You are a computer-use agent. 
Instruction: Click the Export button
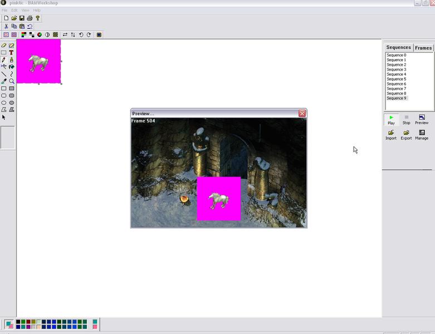coord(406,135)
